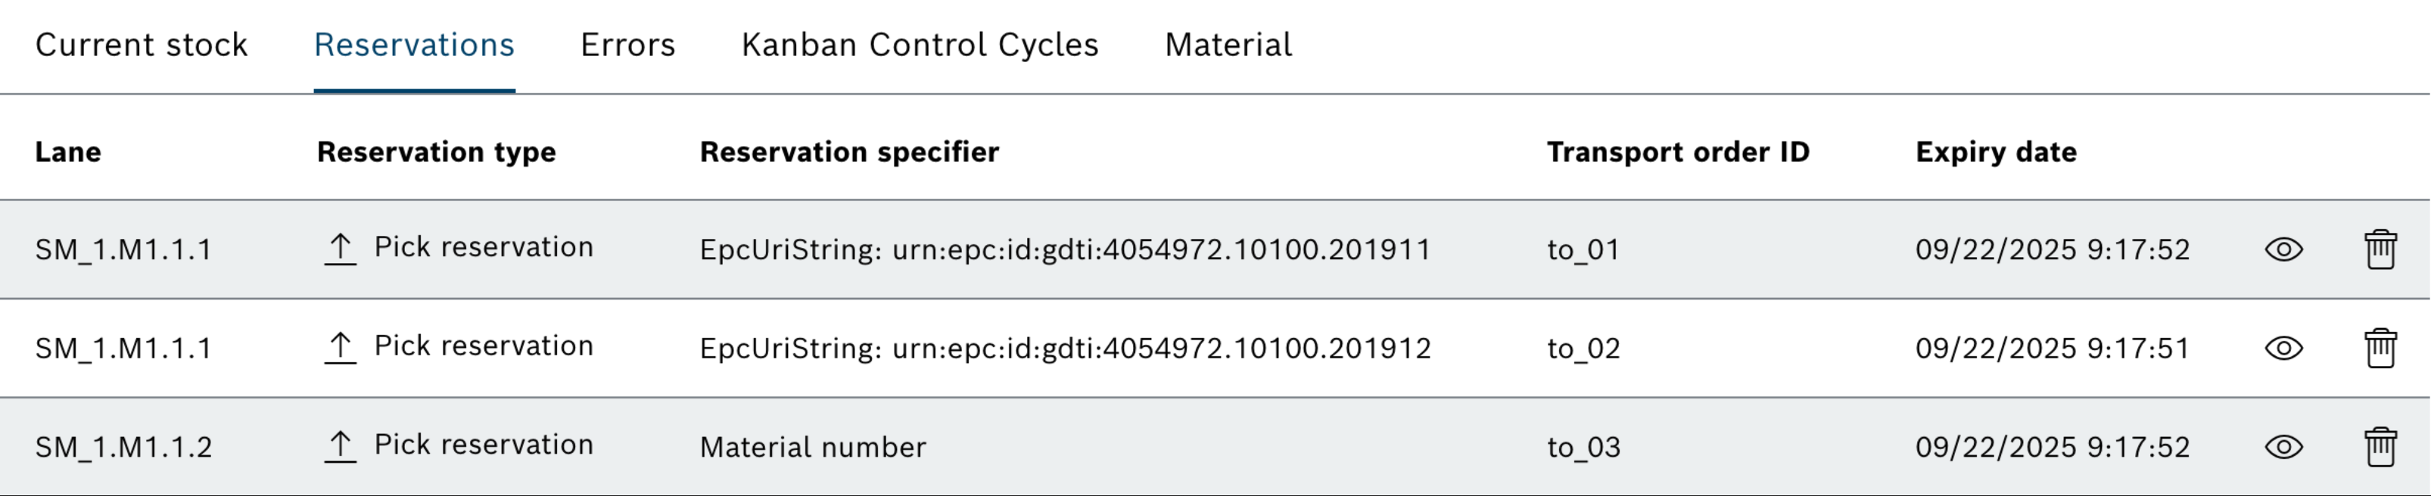Viewport: 2431px width, 496px height.
Task: Delete the to_02 reservation with trash icon
Action: point(2380,348)
